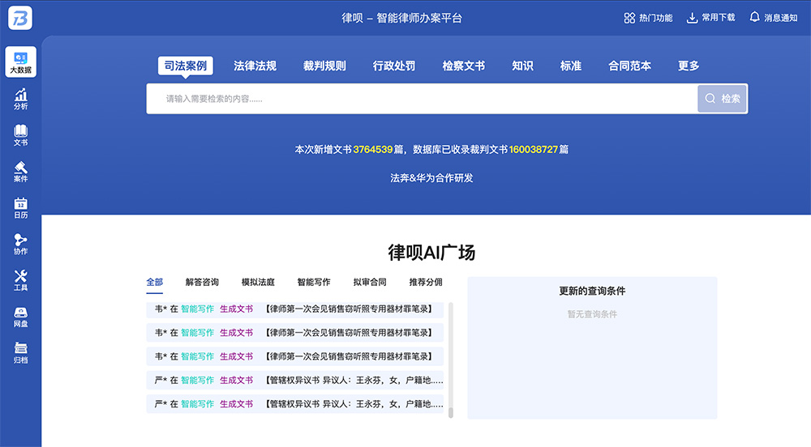This screenshot has width=811, height=447.
Task: Expand the 更多 search categories
Action: pyautogui.click(x=689, y=66)
